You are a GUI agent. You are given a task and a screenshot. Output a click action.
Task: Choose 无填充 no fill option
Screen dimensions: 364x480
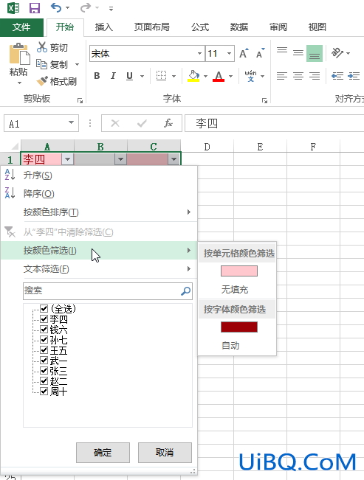click(235, 289)
